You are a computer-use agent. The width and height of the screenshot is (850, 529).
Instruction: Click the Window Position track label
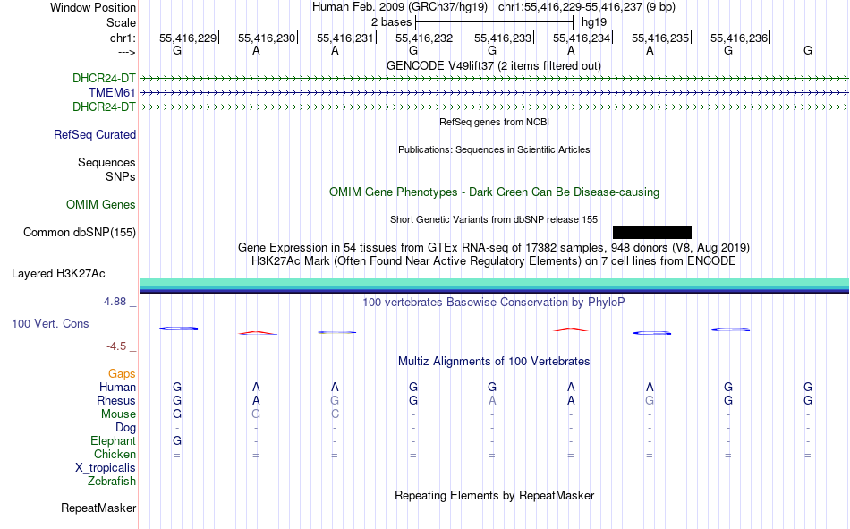coord(93,7)
